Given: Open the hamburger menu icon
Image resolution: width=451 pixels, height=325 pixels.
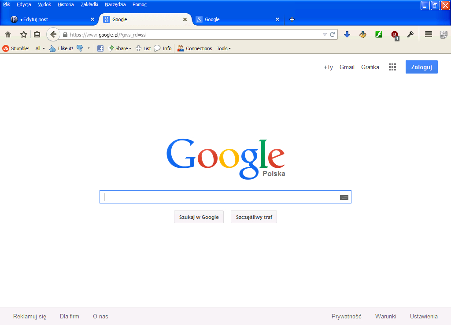Looking at the screenshot, I should click(x=429, y=34).
